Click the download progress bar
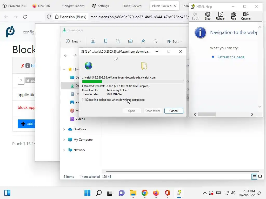The image size is (266, 199). 133,82
